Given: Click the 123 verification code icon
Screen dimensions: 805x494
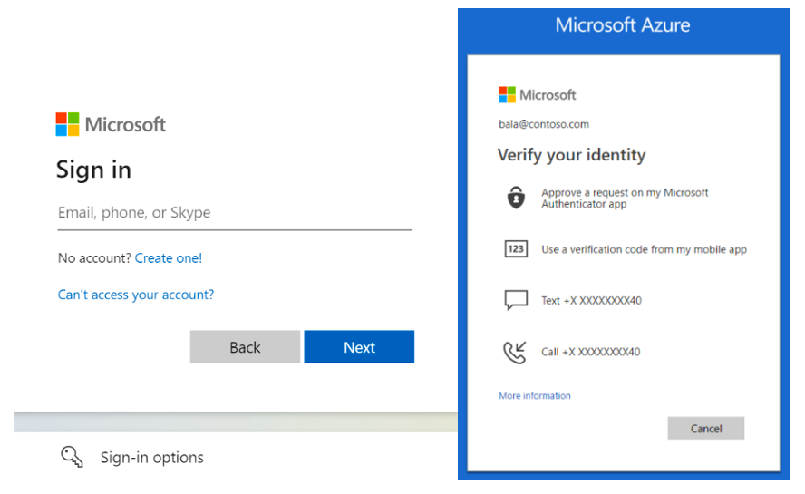Looking at the screenshot, I should [x=516, y=249].
